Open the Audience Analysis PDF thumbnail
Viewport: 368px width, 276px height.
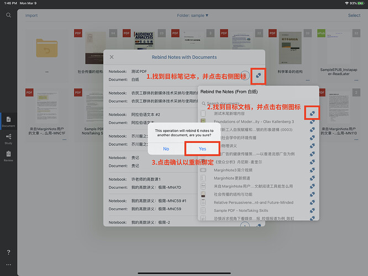click(x=144, y=40)
